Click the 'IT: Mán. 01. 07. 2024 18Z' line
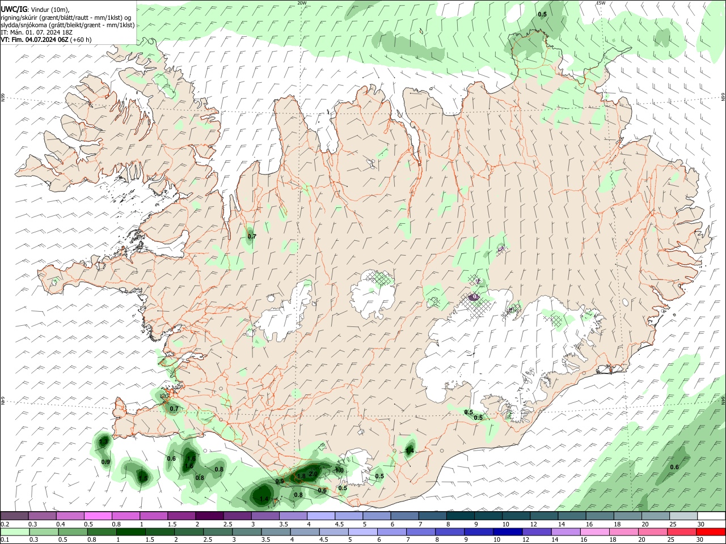Image resolution: width=726 pixels, height=544 pixels. click(37, 32)
